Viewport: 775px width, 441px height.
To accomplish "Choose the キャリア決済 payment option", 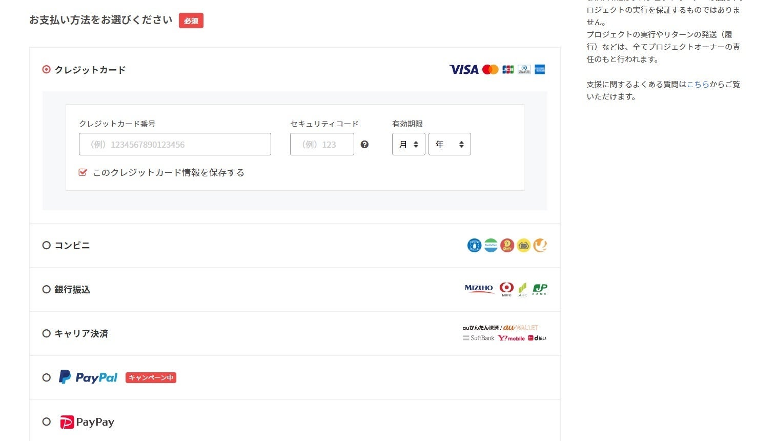I will pos(47,334).
